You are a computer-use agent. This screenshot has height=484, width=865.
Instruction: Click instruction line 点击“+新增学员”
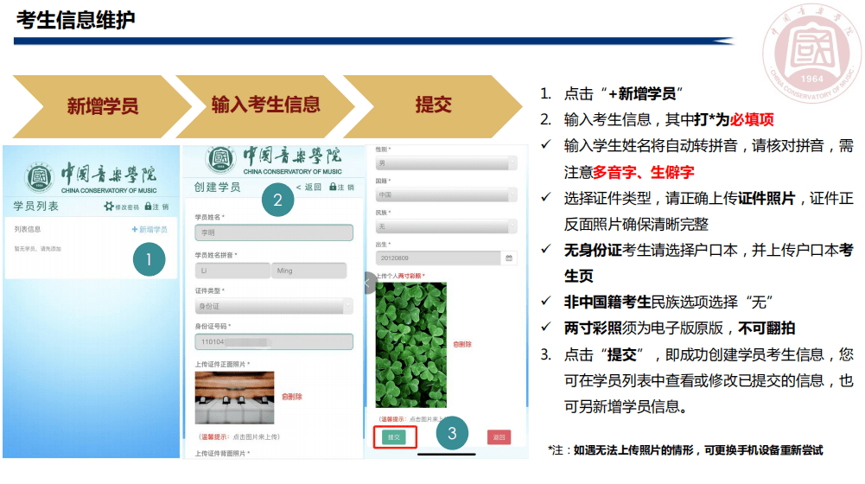[x=623, y=94]
